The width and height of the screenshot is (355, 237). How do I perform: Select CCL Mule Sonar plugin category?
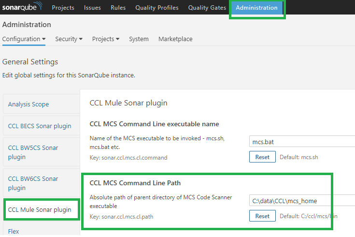(x=42, y=210)
